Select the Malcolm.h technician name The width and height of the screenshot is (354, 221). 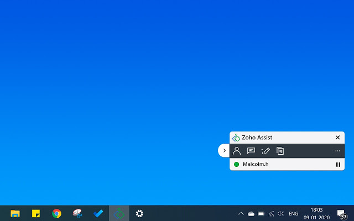(256, 164)
